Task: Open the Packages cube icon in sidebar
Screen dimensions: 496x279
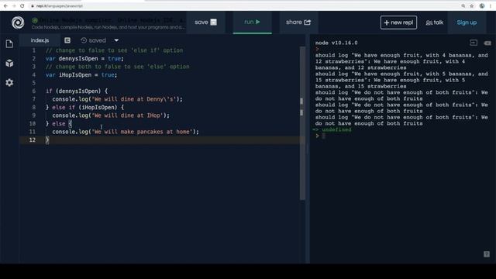Action: [x=9, y=63]
